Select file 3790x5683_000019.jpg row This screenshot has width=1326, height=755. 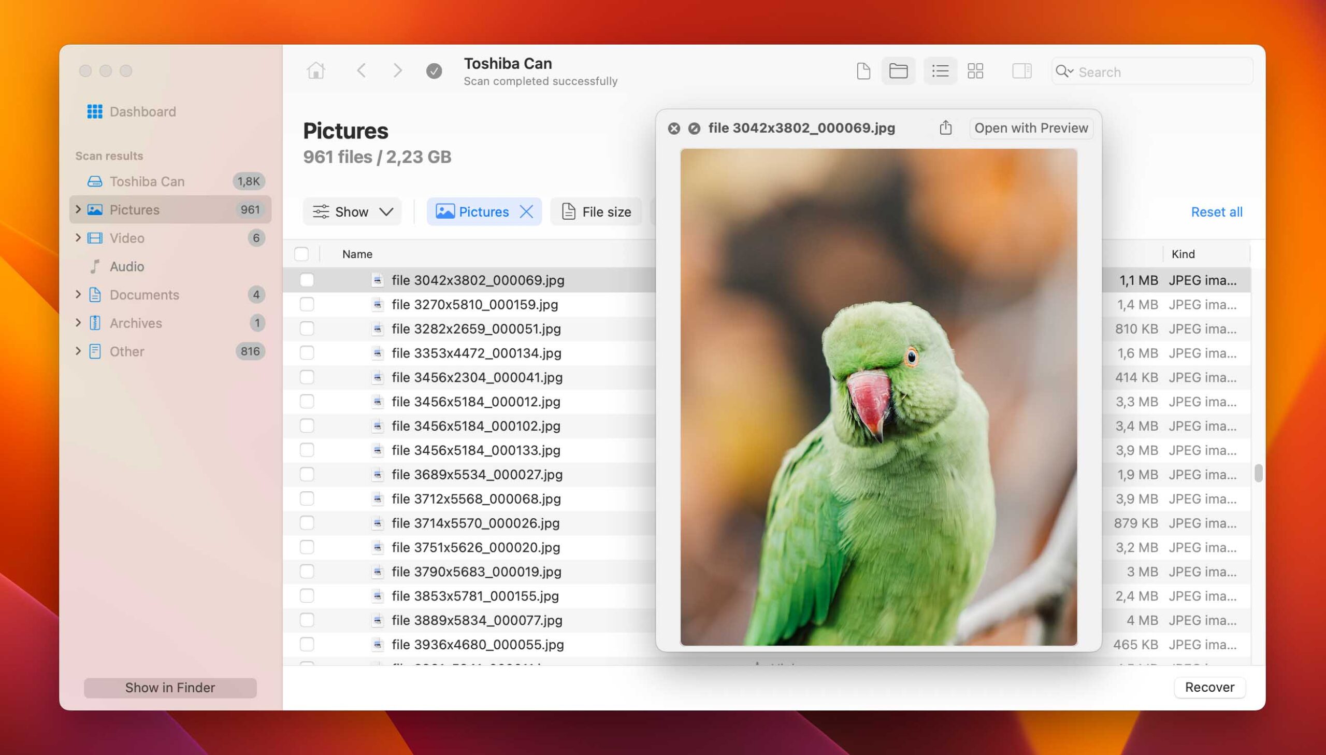(x=469, y=572)
